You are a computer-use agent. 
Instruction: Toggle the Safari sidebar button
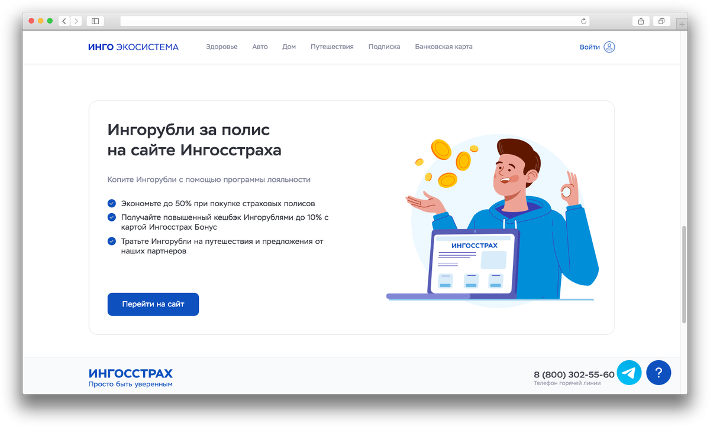(x=95, y=21)
